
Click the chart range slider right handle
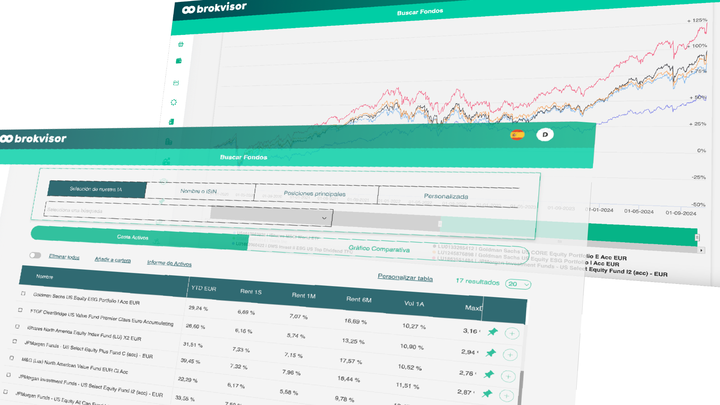click(x=697, y=237)
